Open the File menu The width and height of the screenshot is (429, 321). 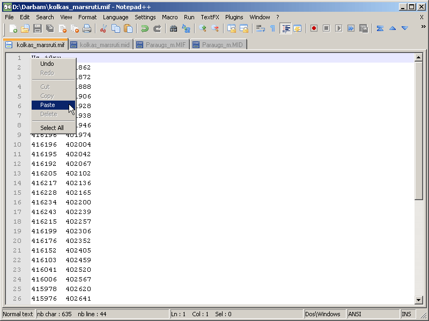(x=9, y=17)
